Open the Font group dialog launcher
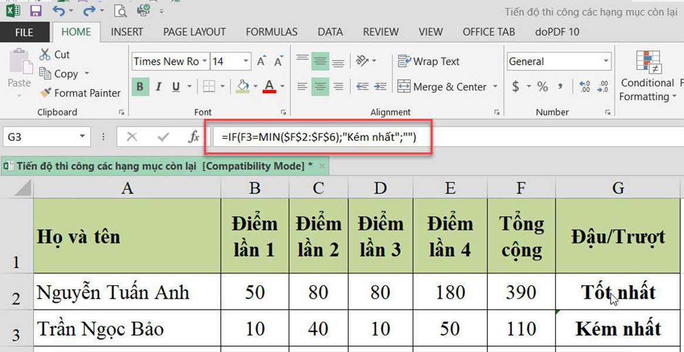This screenshot has height=352, width=684. 284,111
